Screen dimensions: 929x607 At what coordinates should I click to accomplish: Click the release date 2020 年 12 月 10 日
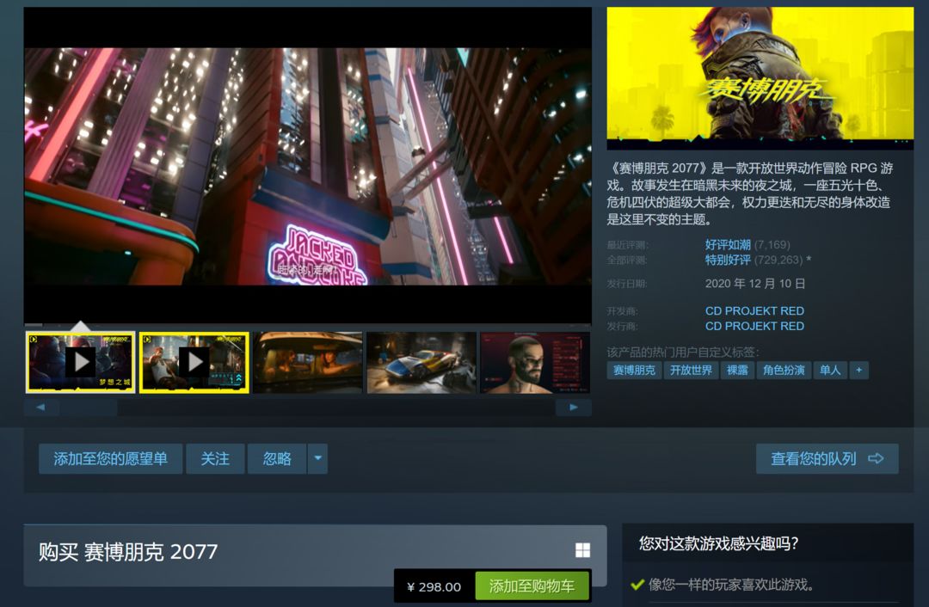point(755,284)
